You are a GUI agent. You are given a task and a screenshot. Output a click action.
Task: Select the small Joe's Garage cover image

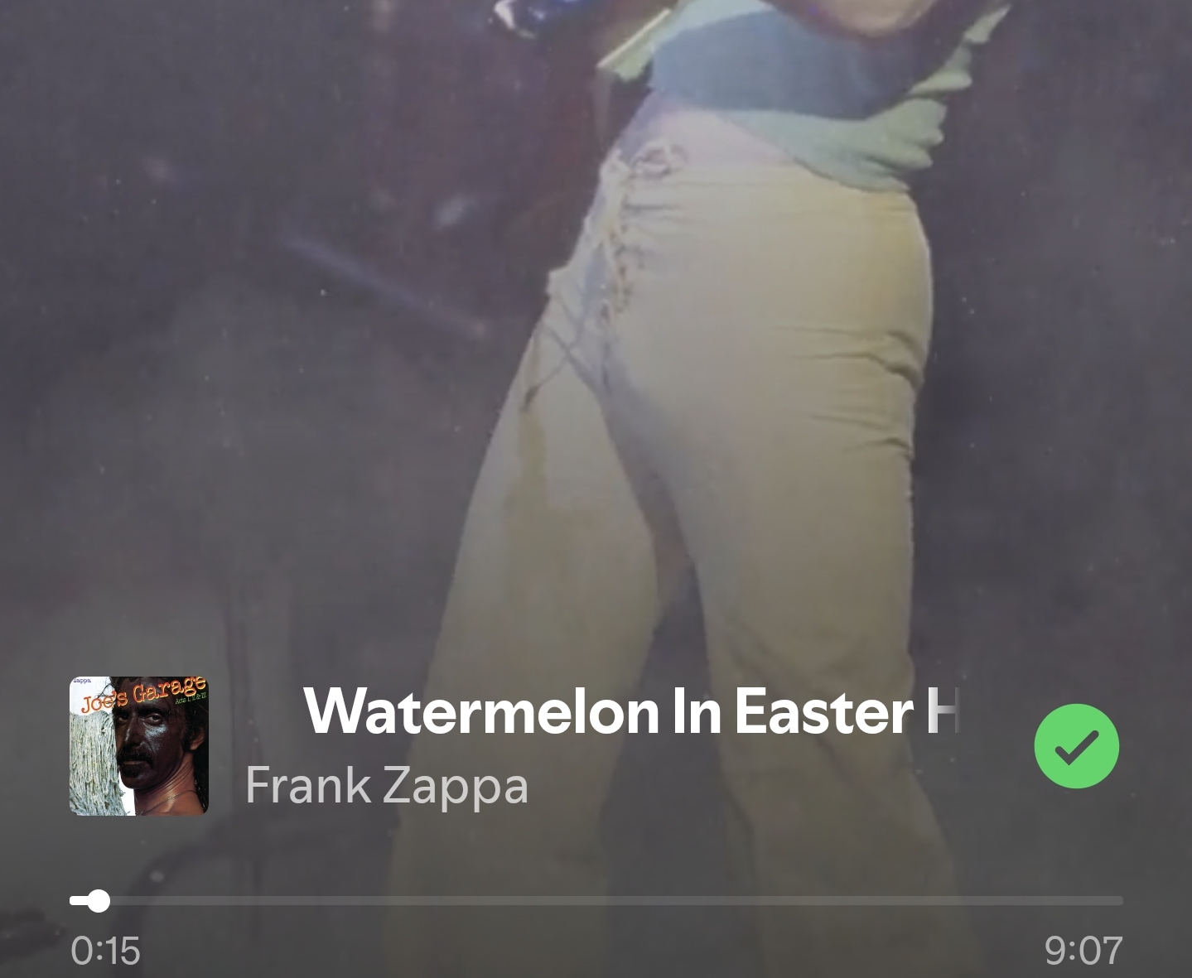139,746
